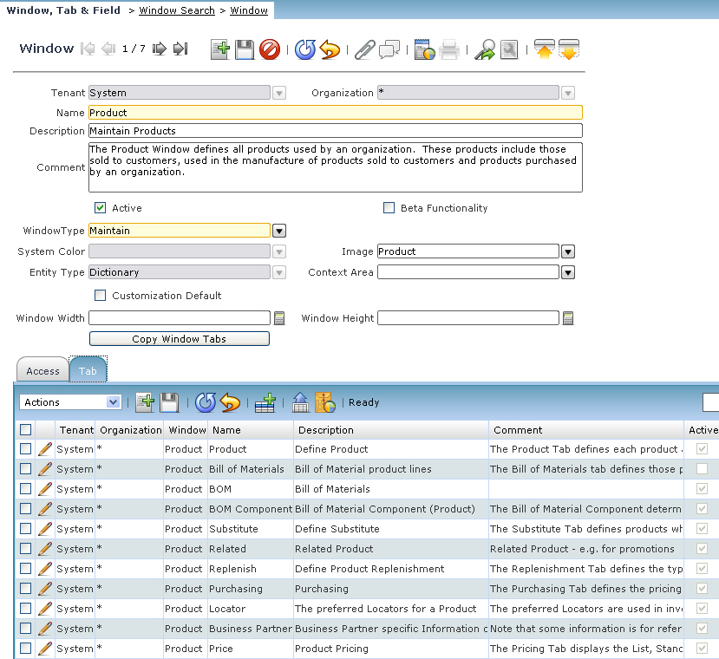
Task: Switch to the Access tab
Action: click(42, 370)
